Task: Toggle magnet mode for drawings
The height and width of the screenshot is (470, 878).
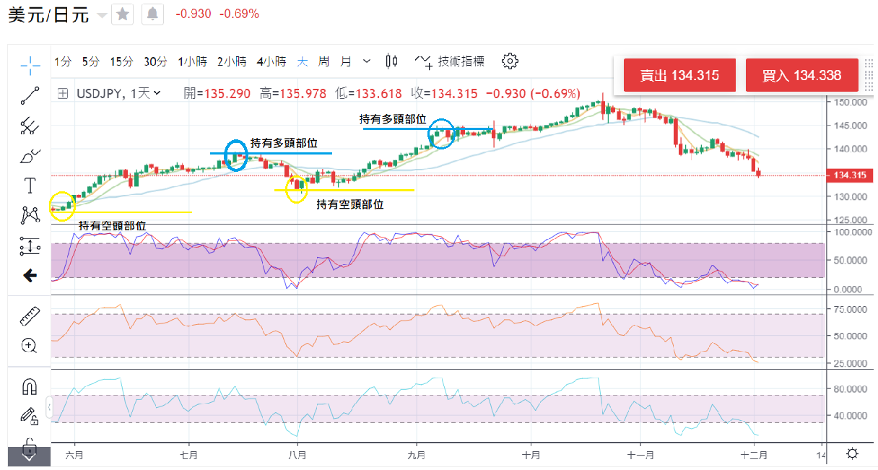Action: coord(30,387)
